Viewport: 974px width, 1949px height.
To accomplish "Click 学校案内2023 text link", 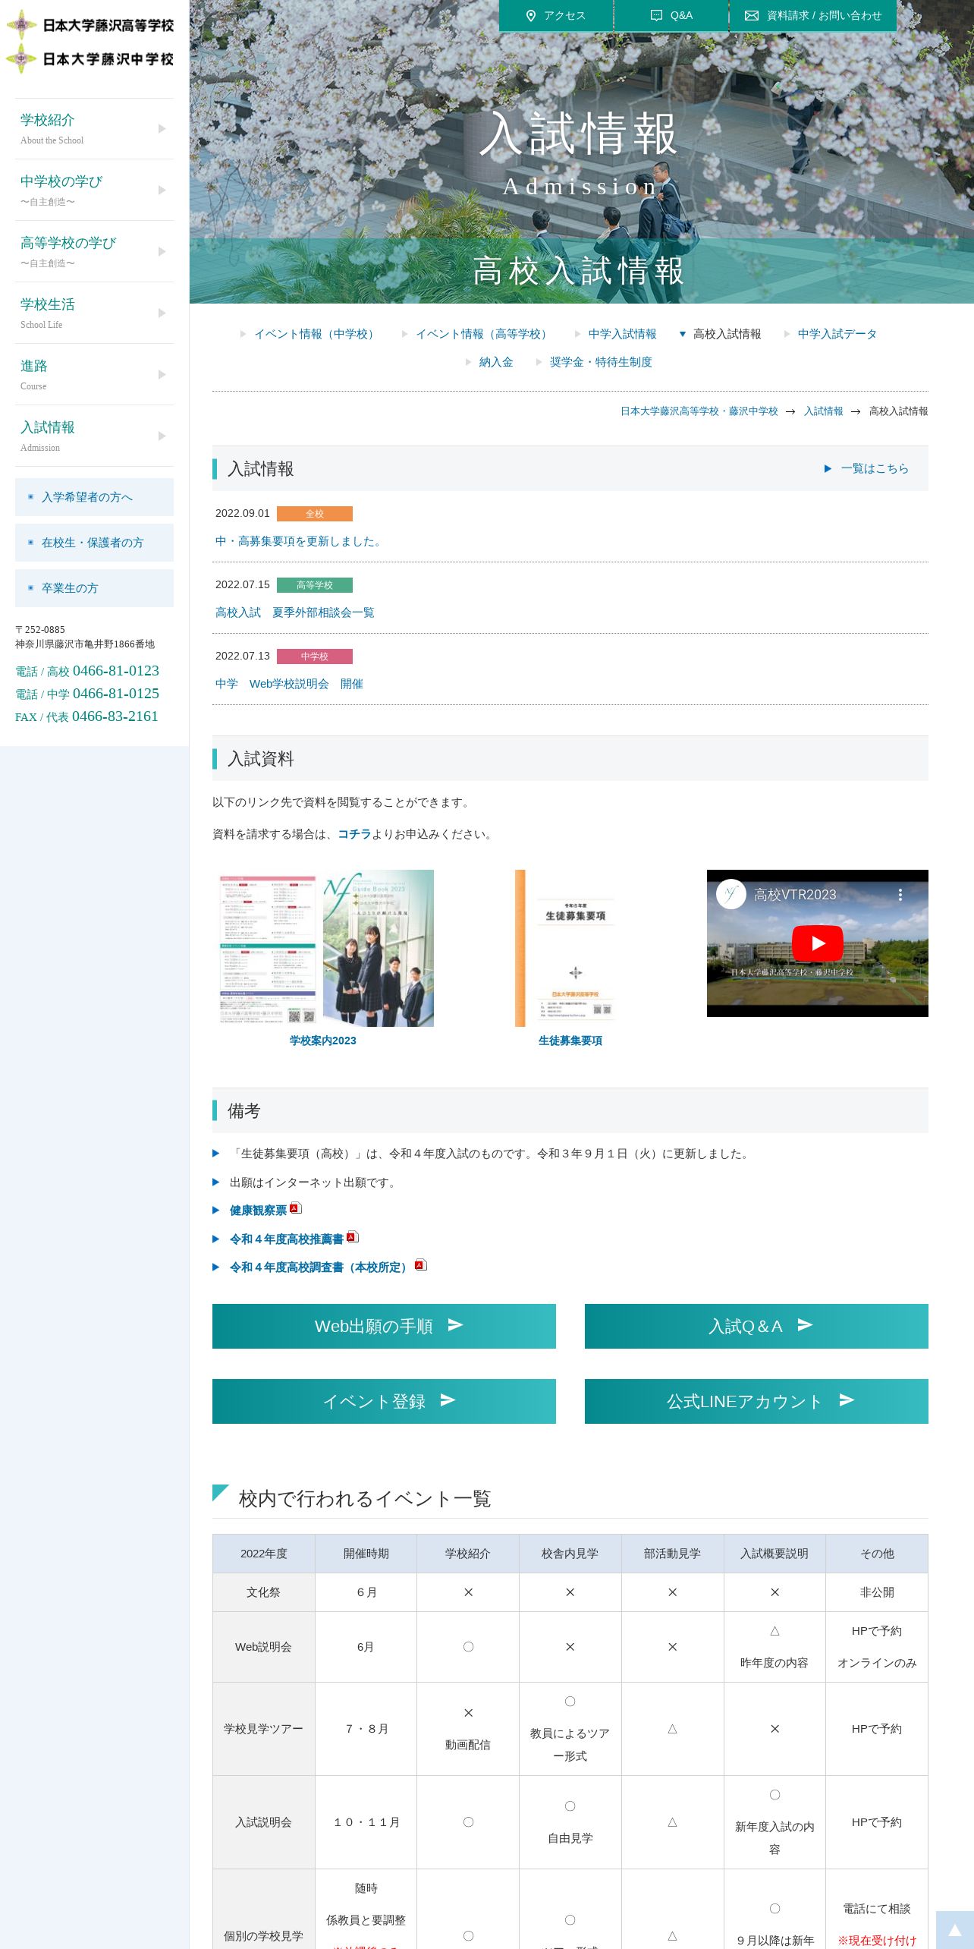I will coord(322,1041).
